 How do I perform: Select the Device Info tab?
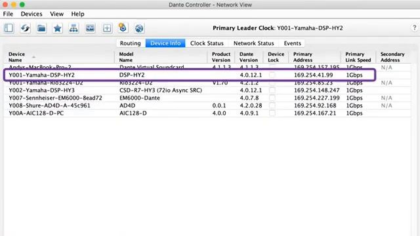(165, 43)
